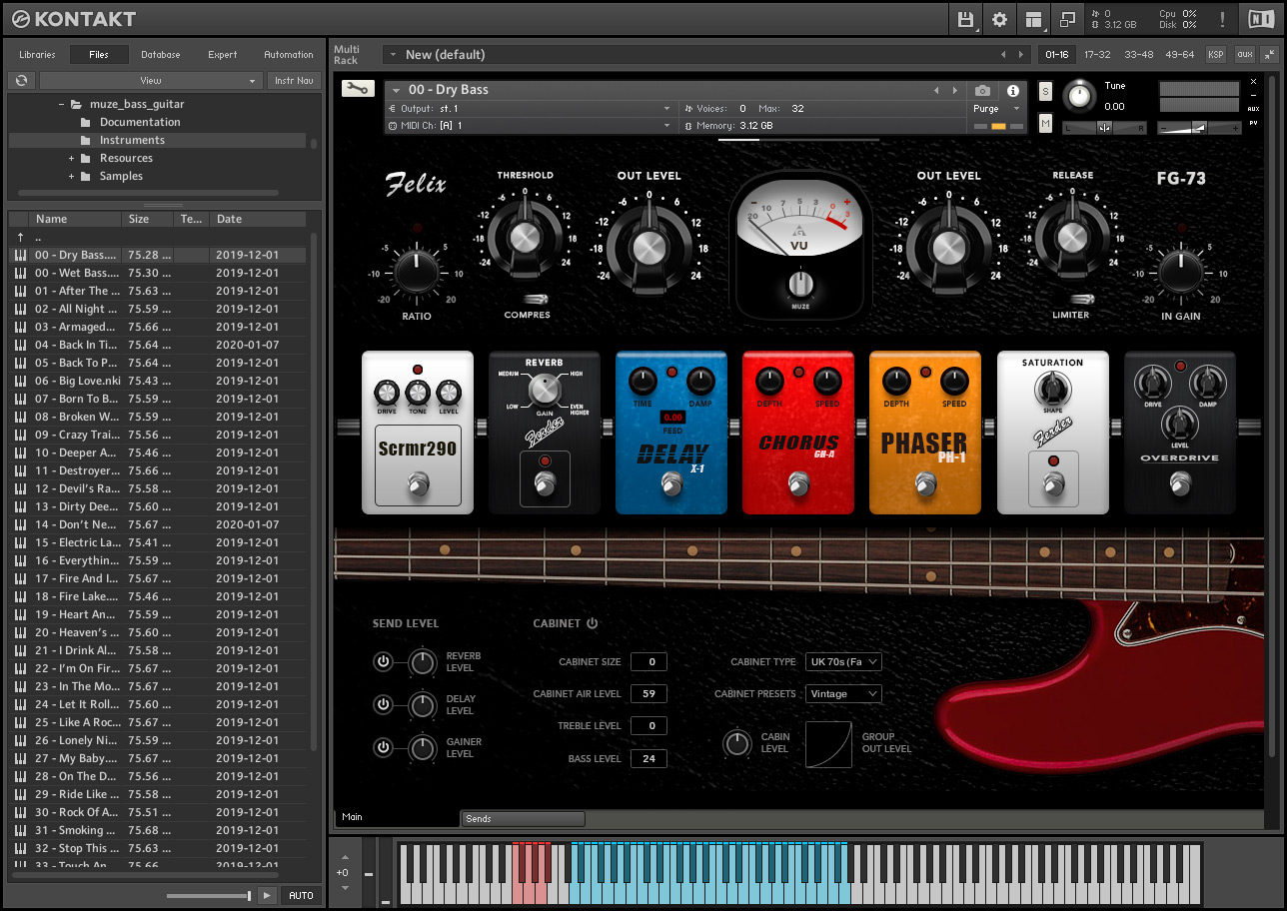Collapse rack with the minimize arrows icon
Screen dimensions: 1287x911
(x=1269, y=55)
